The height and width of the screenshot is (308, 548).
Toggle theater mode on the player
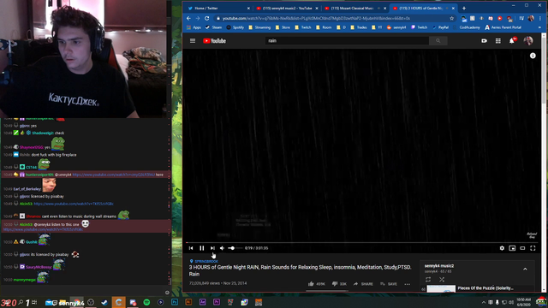522,248
